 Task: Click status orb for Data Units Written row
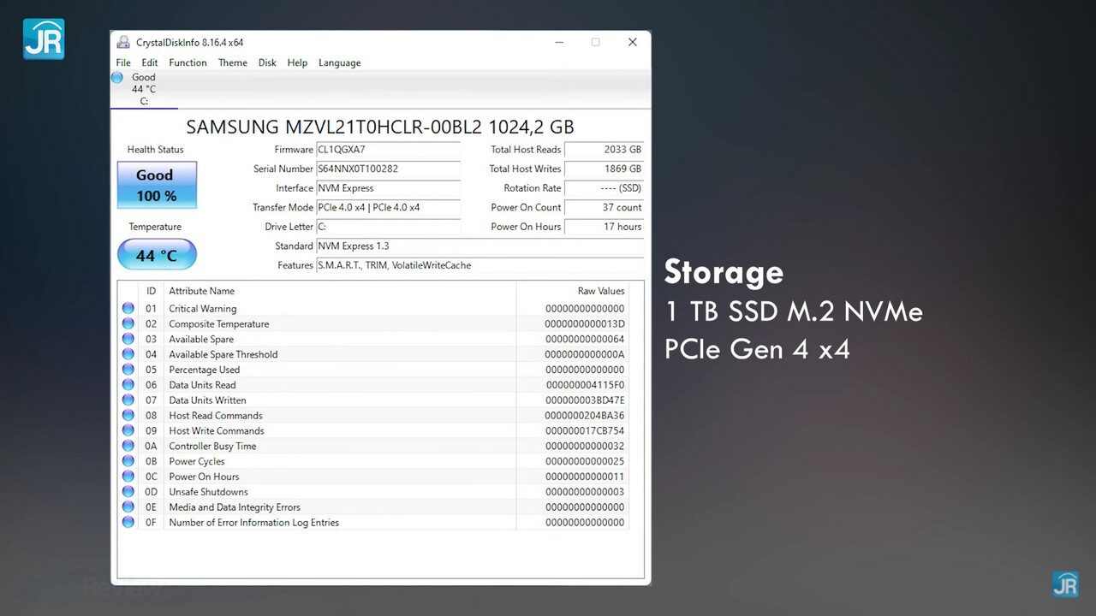point(128,400)
